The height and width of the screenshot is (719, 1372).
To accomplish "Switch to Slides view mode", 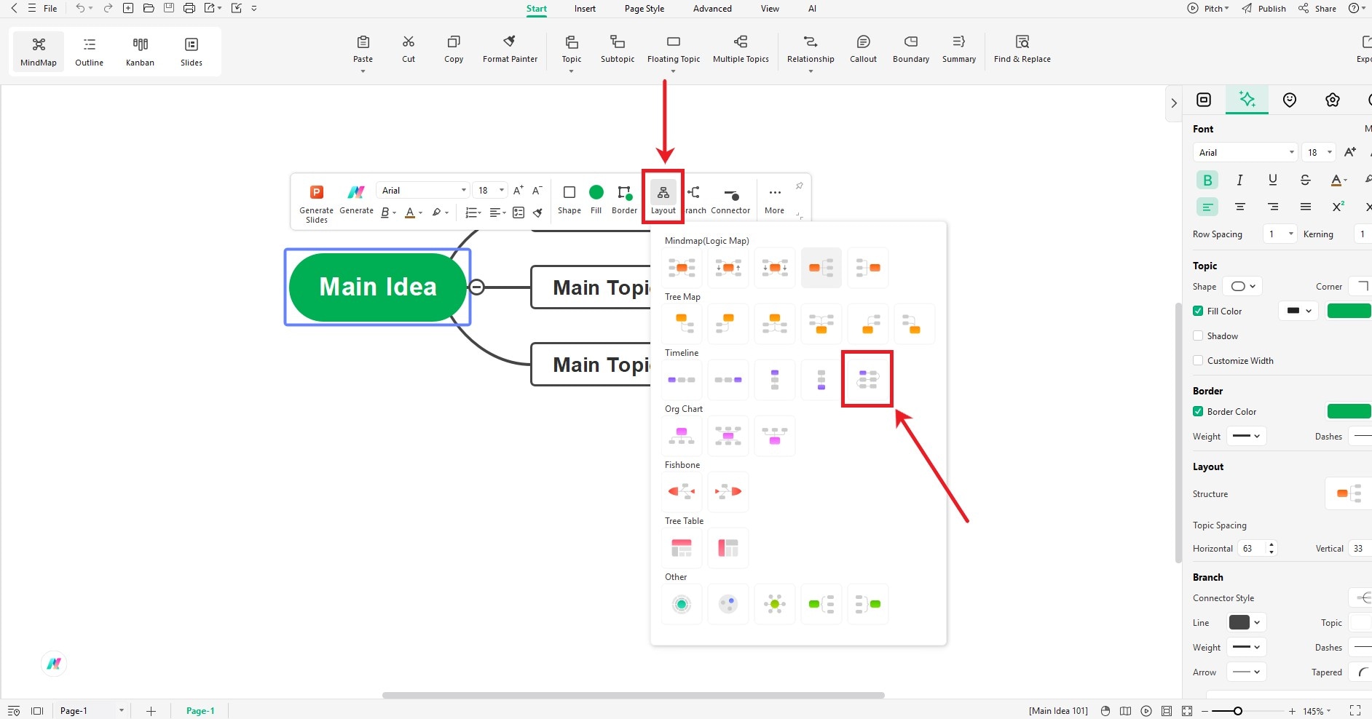I will point(192,51).
